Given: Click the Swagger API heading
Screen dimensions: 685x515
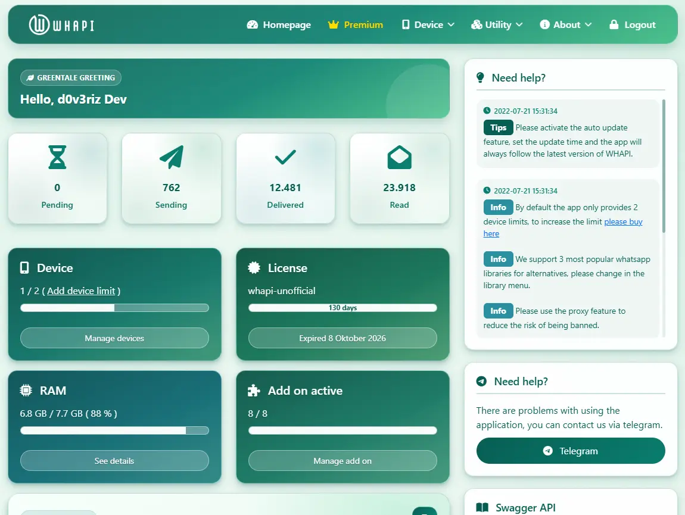Looking at the screenshot, I should pos(525,508).
